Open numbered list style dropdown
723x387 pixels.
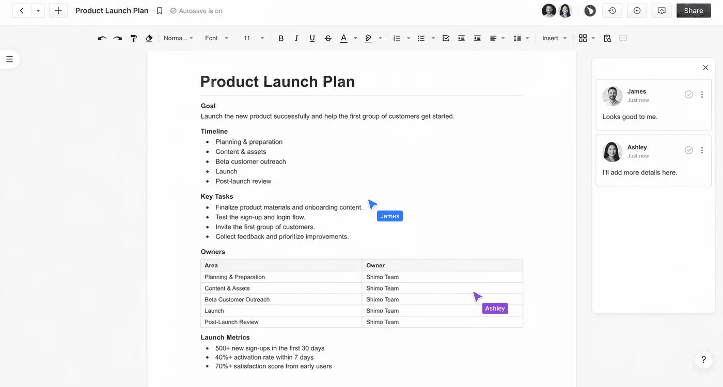tap(408, 38)
